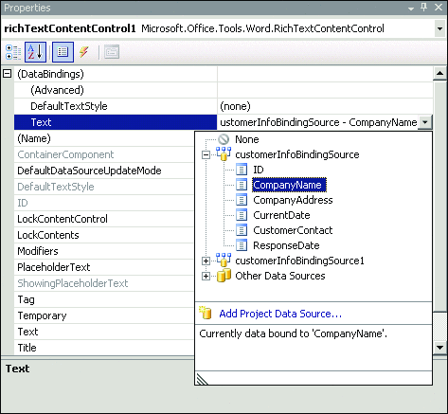Viewport: 448px width, 414px height.
Task: Click the dropdown resize grip handle
Action: pyautogui.click(x=202, y=379)
